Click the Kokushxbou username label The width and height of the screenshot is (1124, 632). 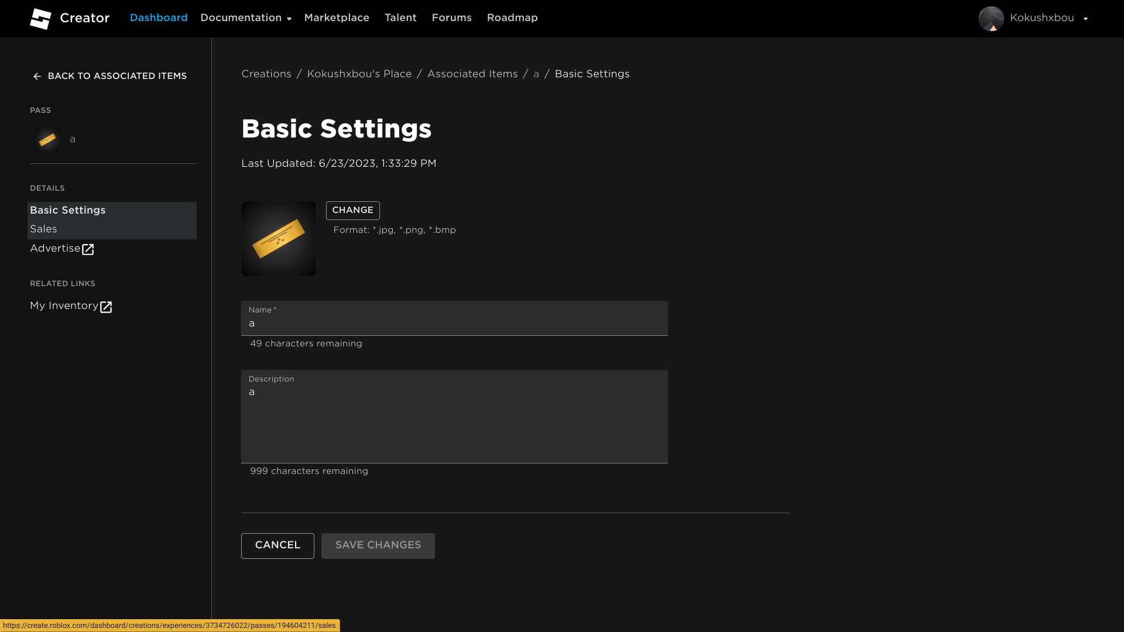[1042, 18]
